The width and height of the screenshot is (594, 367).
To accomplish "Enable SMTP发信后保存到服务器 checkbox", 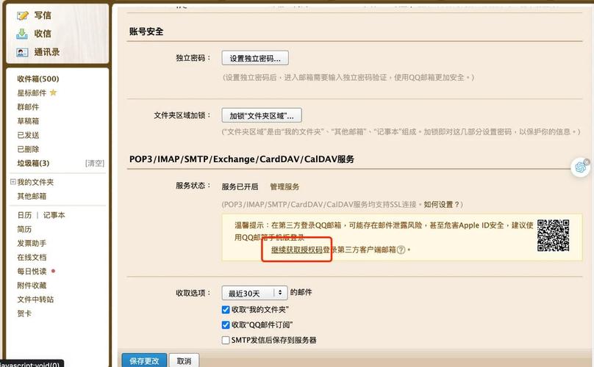I will click(x=226, y=340).
